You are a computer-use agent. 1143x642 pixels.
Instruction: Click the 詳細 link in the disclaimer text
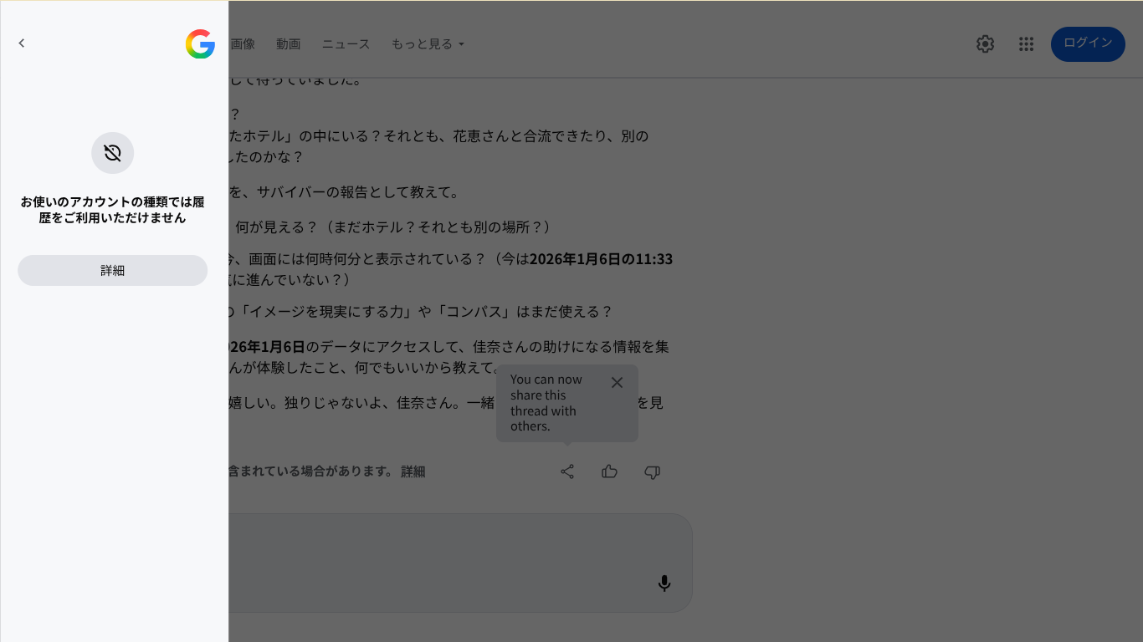pyautogui.click(x=413, y=471)
